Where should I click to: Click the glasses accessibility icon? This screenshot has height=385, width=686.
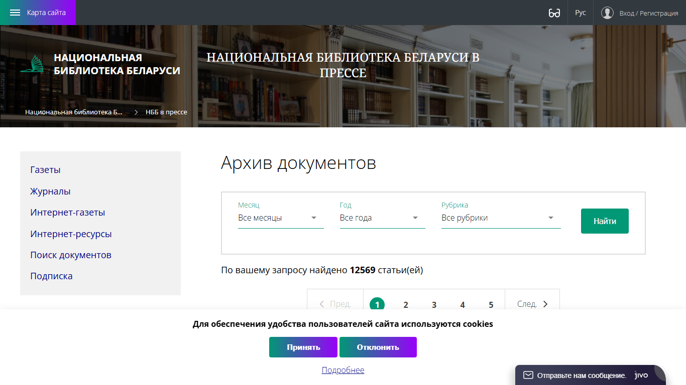pos(554,13)
